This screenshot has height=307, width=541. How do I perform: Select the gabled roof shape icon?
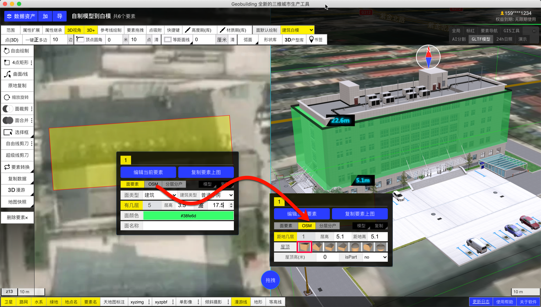(x=317, y=247)
